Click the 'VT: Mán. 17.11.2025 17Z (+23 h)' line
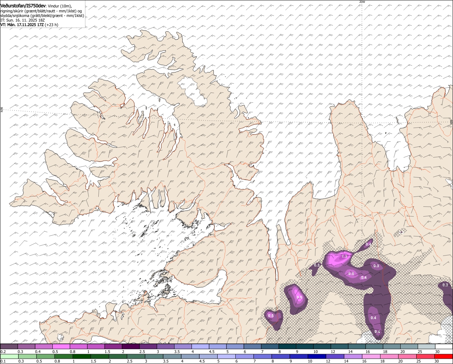 pos(29,25)
